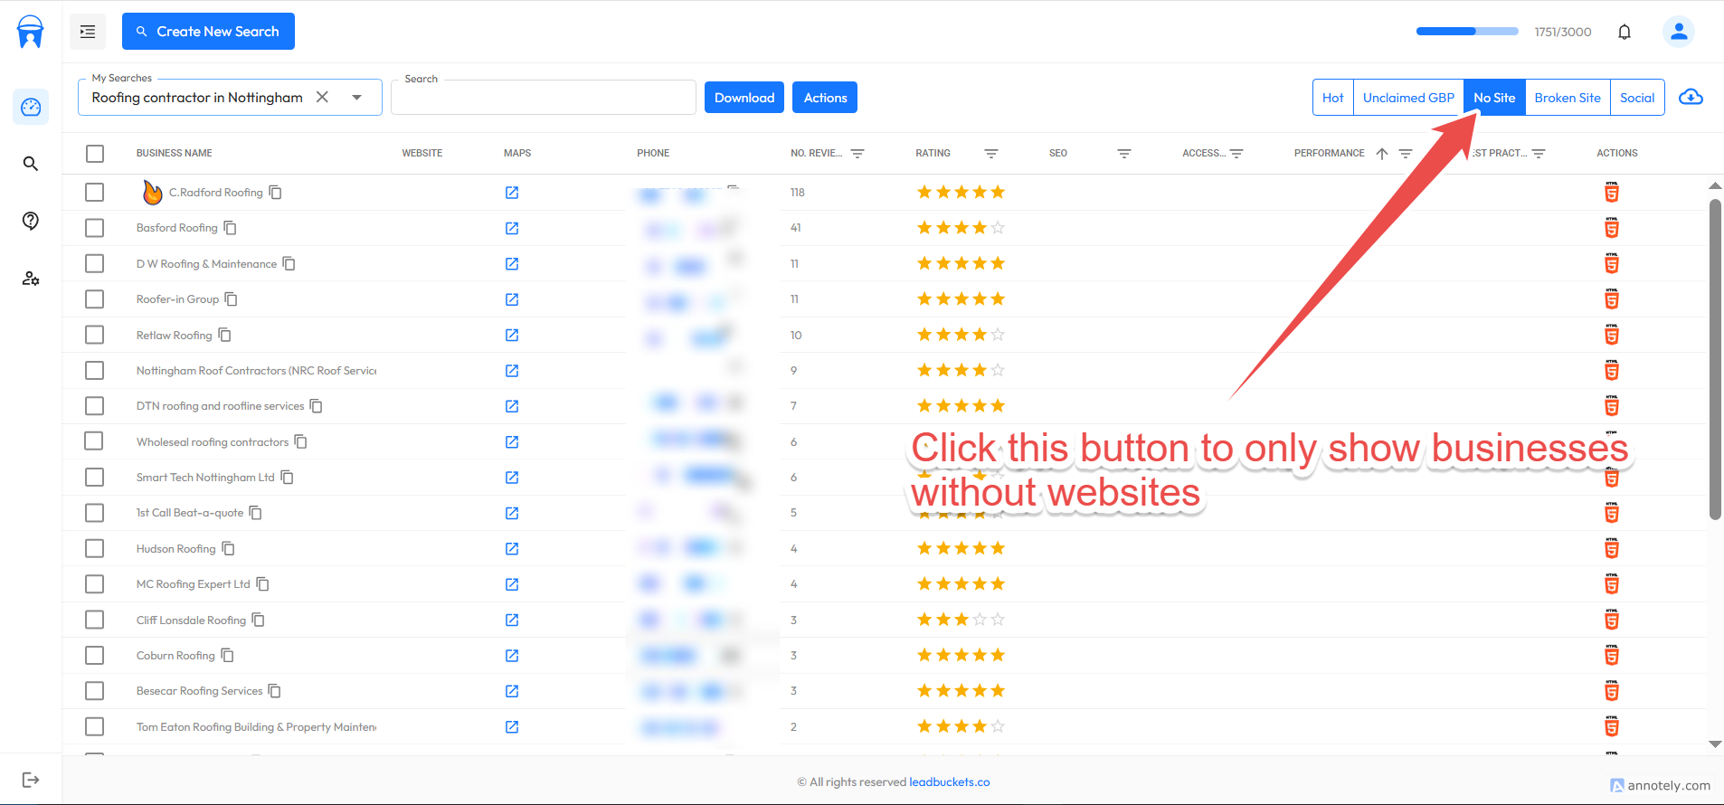Click the LeadBuckets logo
This screenshot has width=1724, height=805.
click(x=31, y=32)
